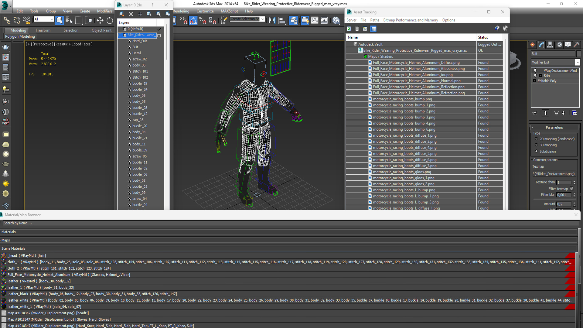Toggle the Filter texmap checkbox
The image size is (583, 328).
[571, 189]
